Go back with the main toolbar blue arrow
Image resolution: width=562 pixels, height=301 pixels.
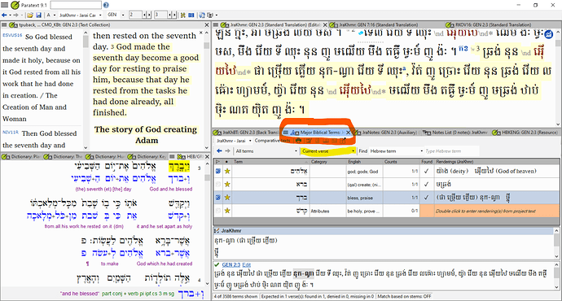4,15
